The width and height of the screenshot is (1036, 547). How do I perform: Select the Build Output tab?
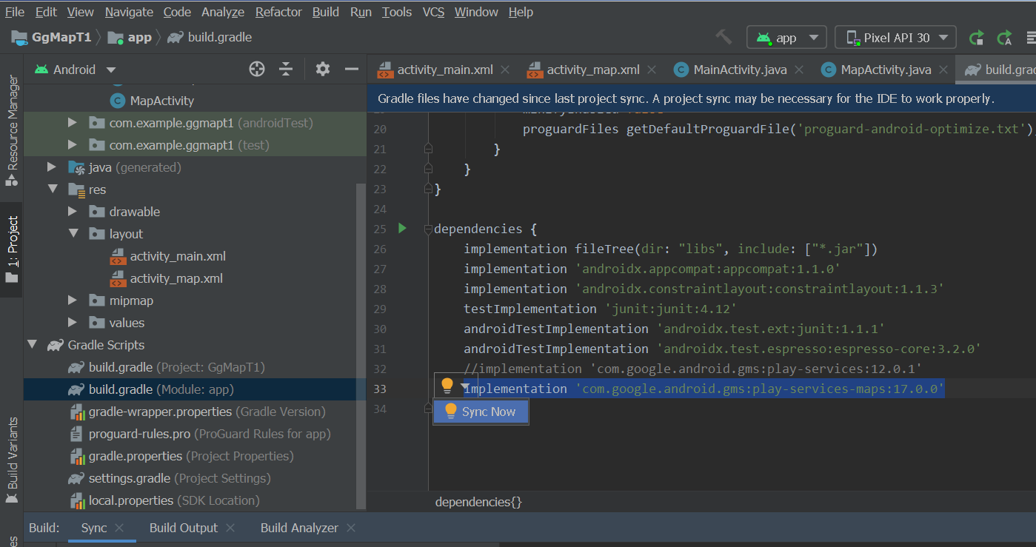pyautogui.click(x=183, y=528)
